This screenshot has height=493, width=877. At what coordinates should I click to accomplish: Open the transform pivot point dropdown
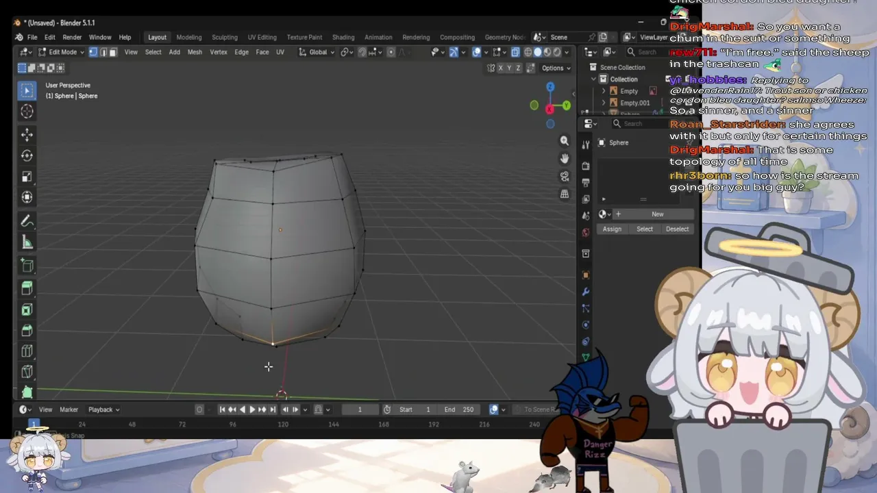click(x=347, y=52)
